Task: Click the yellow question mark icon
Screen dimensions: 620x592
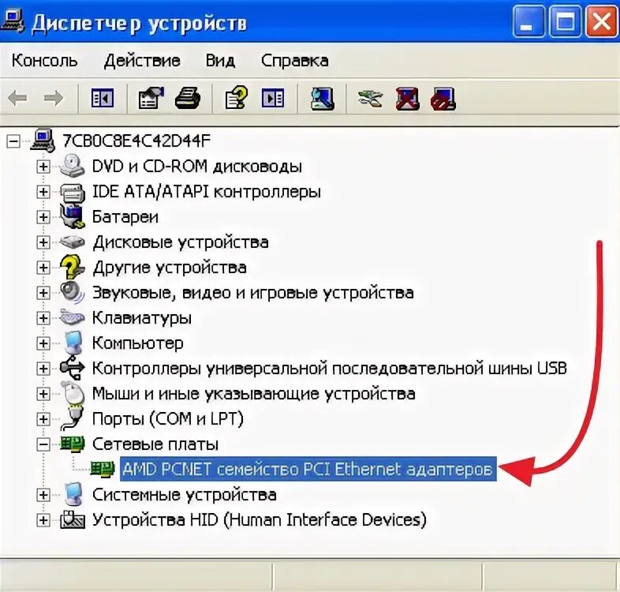Action: [73, 267]
